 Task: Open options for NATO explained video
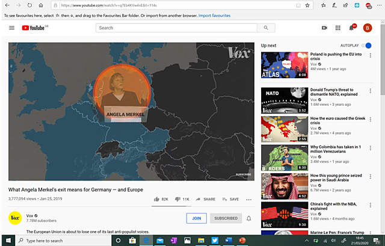tap(371, 91)
